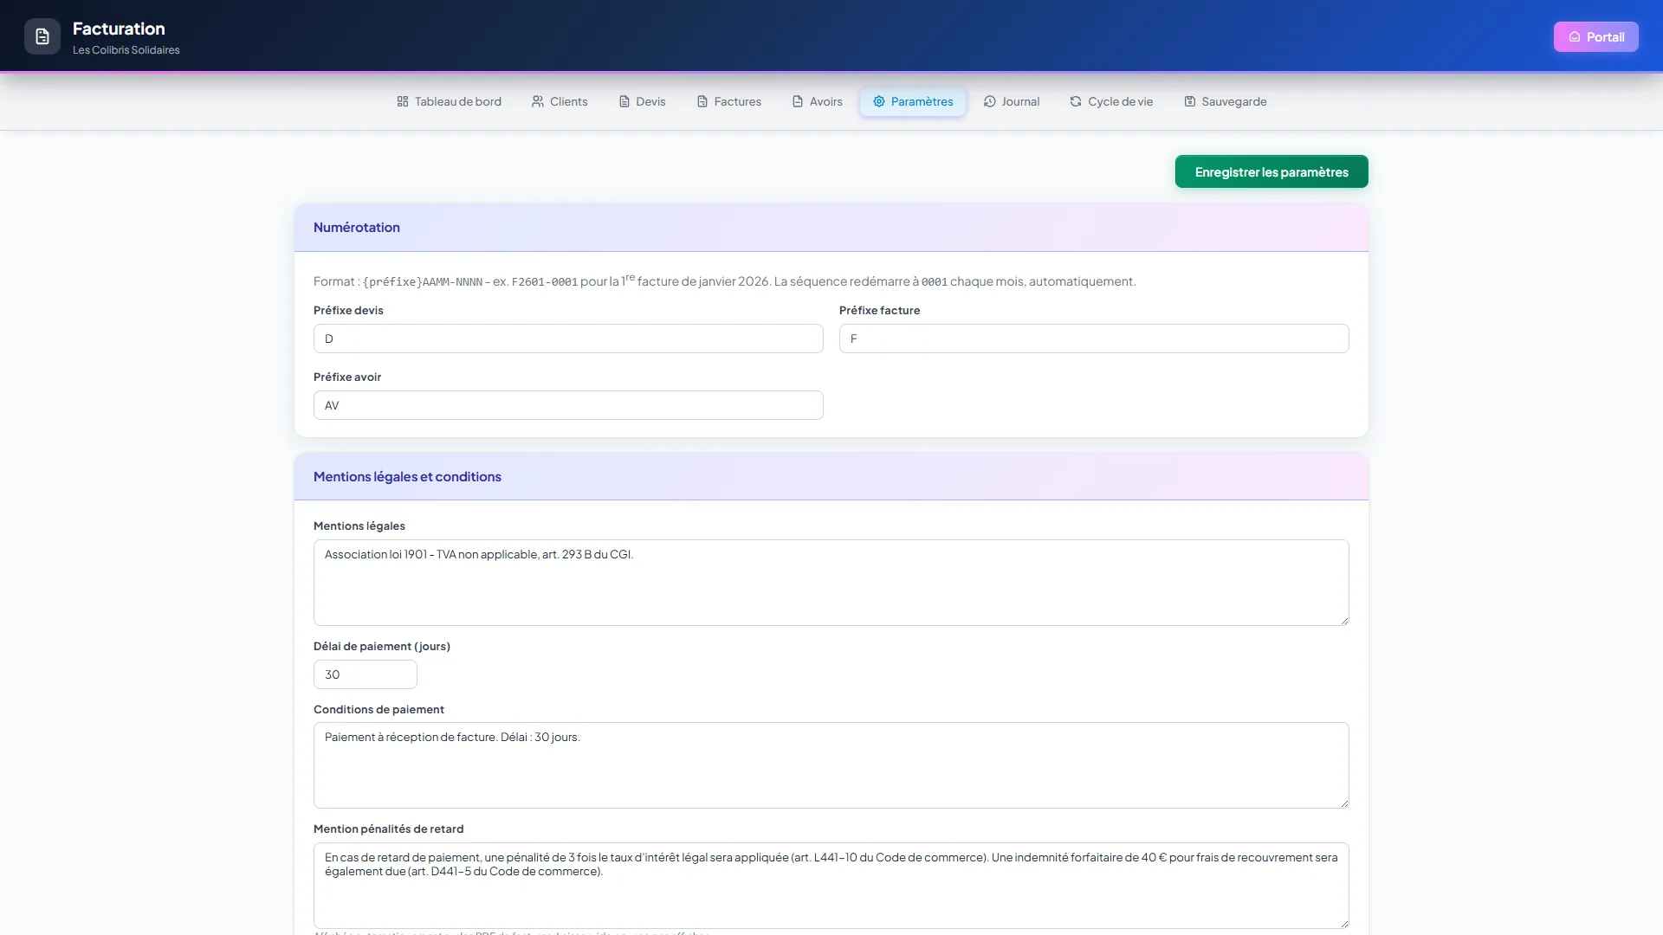
Task: Click the Facturation app title
Action: pos(119,29)
